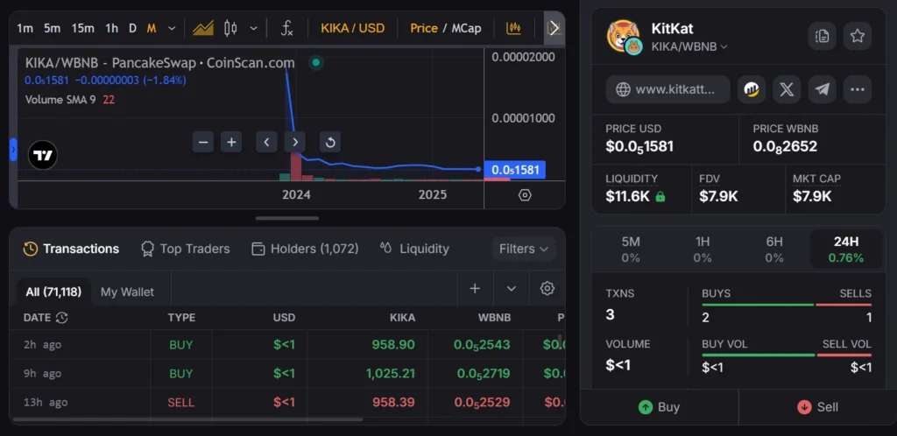This screenshot has width=897, height=436.
Task: Click the TradingView logo
Action: click(43, 155)
